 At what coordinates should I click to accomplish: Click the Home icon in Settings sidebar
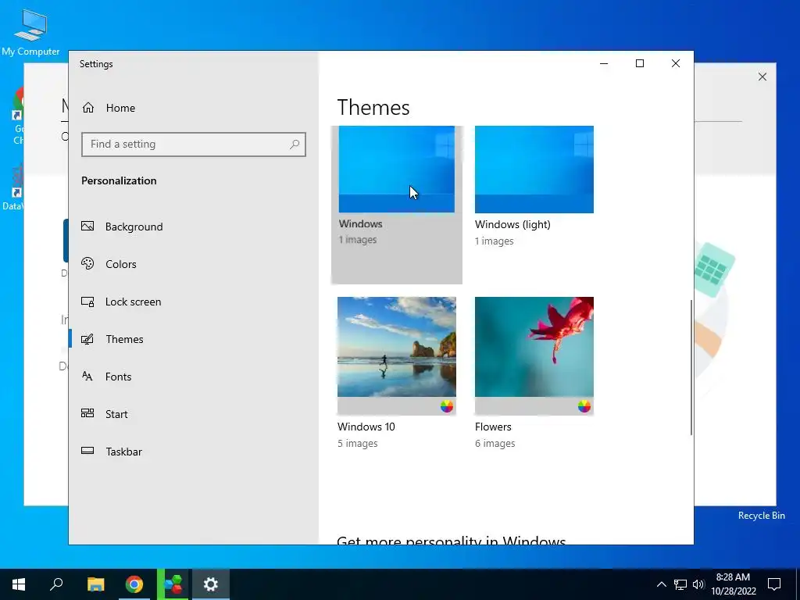click(88, 108)
